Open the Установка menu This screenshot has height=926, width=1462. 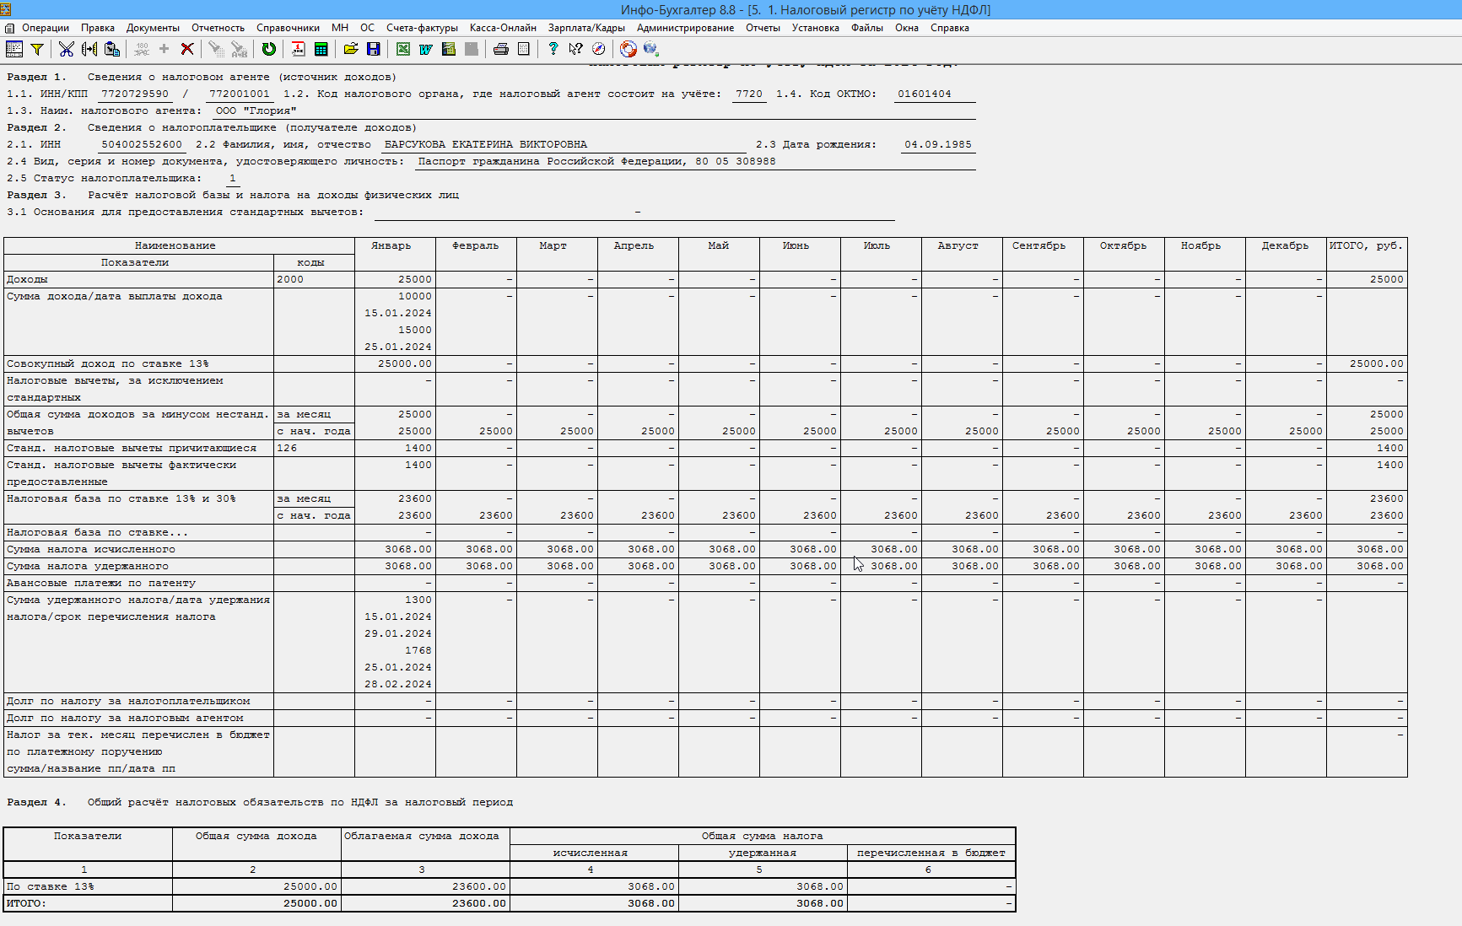815,28
